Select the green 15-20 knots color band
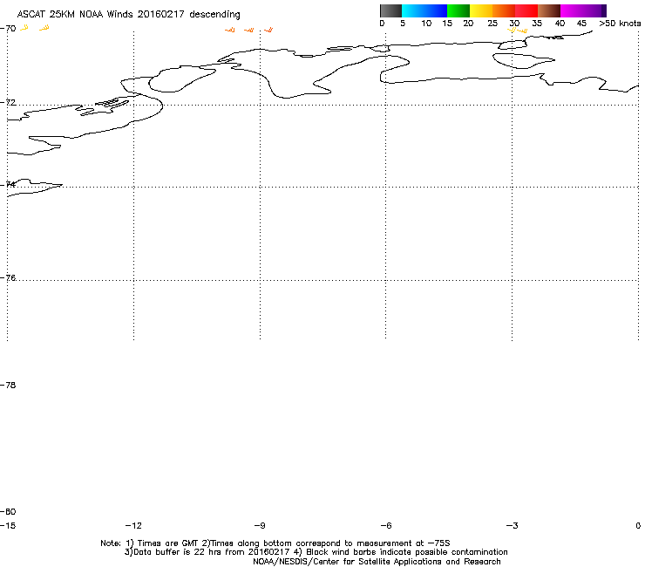The image size is (645, 567). pyautogui.click(x=458, y=10)
